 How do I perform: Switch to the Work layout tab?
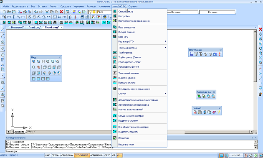coord(30,132)
